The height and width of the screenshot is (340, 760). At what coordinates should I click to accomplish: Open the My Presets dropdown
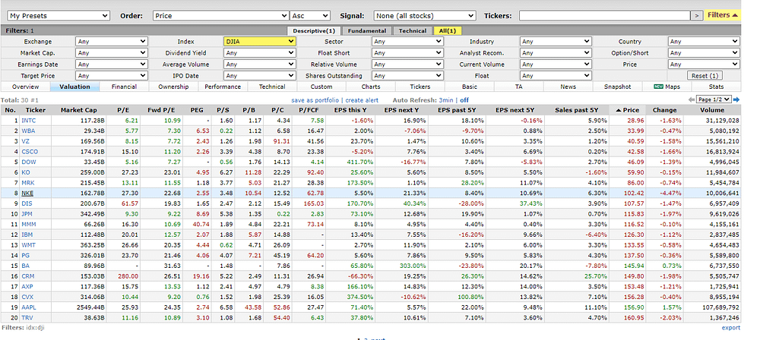pyautogui.click(x=59, y=16)
